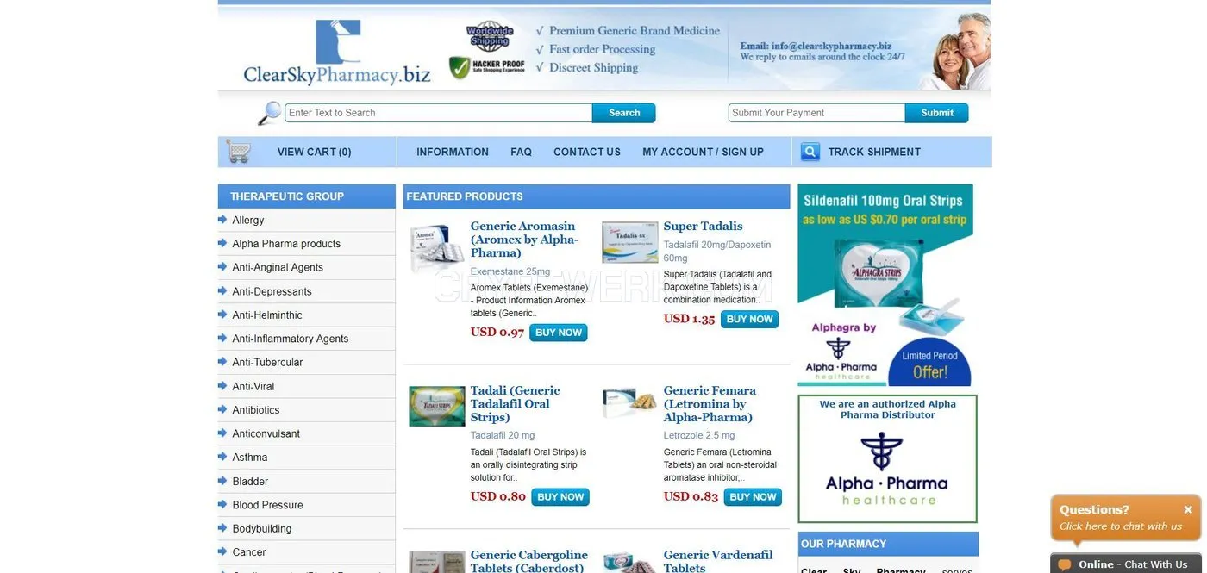
Task: Buy Now for Generic Femara
Action: [753, 497]
